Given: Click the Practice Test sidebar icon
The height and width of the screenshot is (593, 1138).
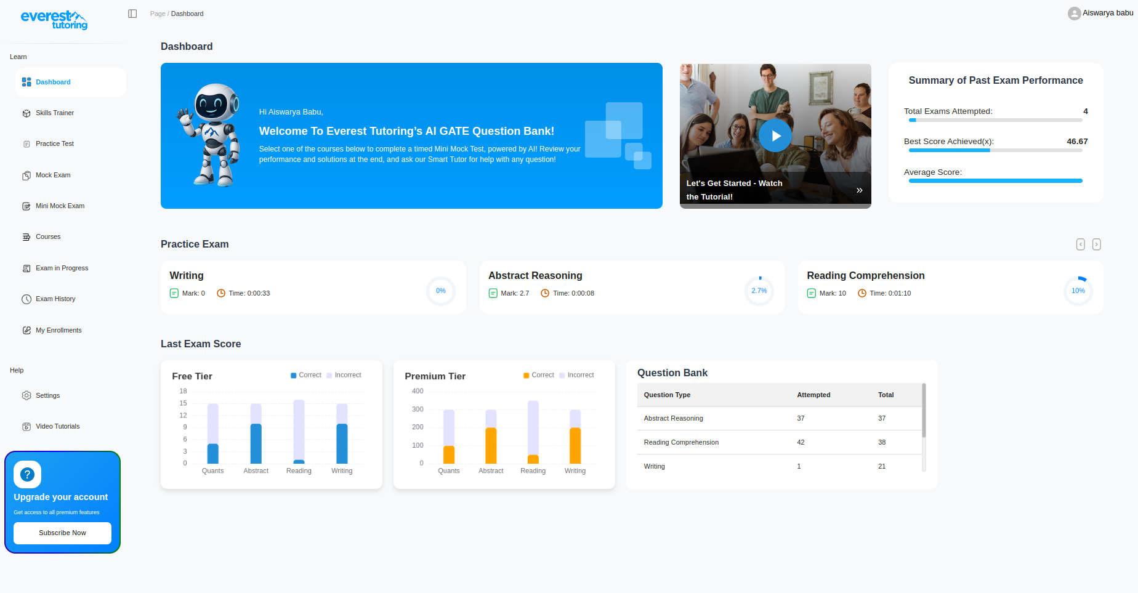Looking at the screenshot, I should pyautogui.click(x=26, y=144).
